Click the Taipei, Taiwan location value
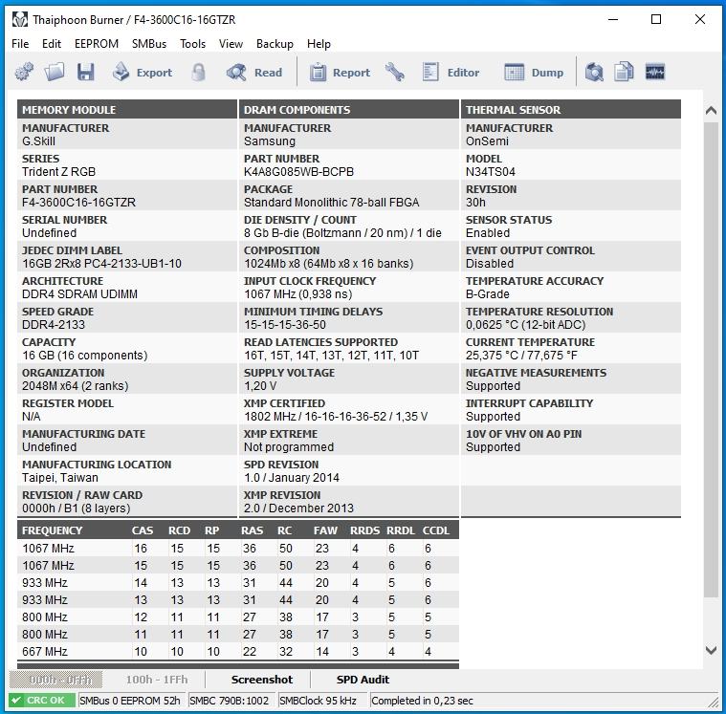726x714 pixels. [x=60, y=478]
